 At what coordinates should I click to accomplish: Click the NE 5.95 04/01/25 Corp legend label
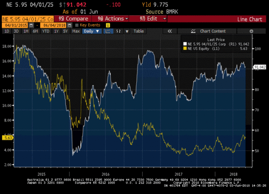pos(207,44)
